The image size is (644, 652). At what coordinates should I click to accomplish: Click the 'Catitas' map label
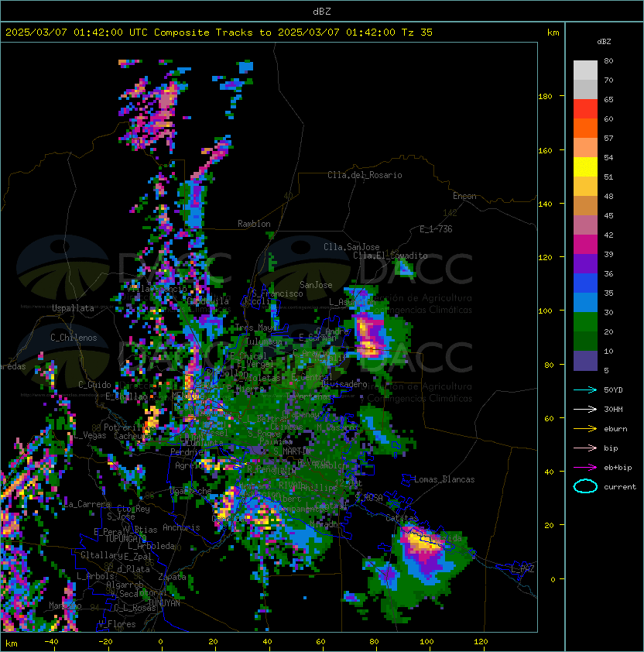pos(402,518)
